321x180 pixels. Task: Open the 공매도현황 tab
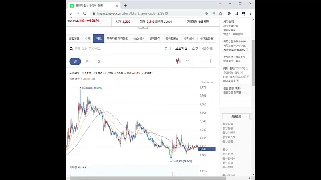tap(206, 38)
